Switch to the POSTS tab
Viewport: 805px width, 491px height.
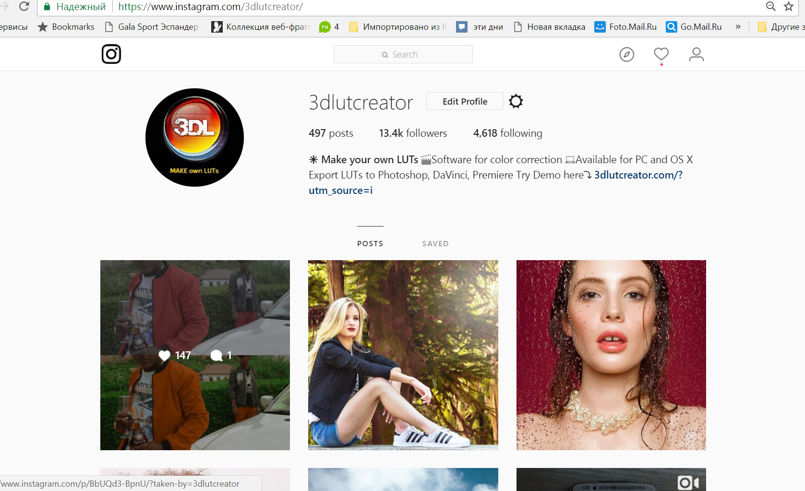click(x=370, y=243)
